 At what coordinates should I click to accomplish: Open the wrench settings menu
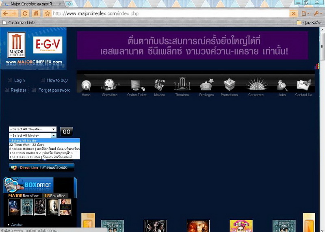pos(317,14)
